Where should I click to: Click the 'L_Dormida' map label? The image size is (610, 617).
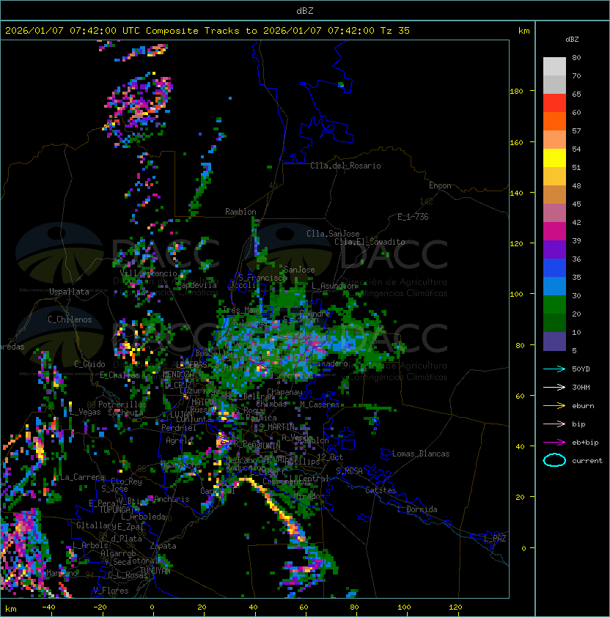pos(417,509)
